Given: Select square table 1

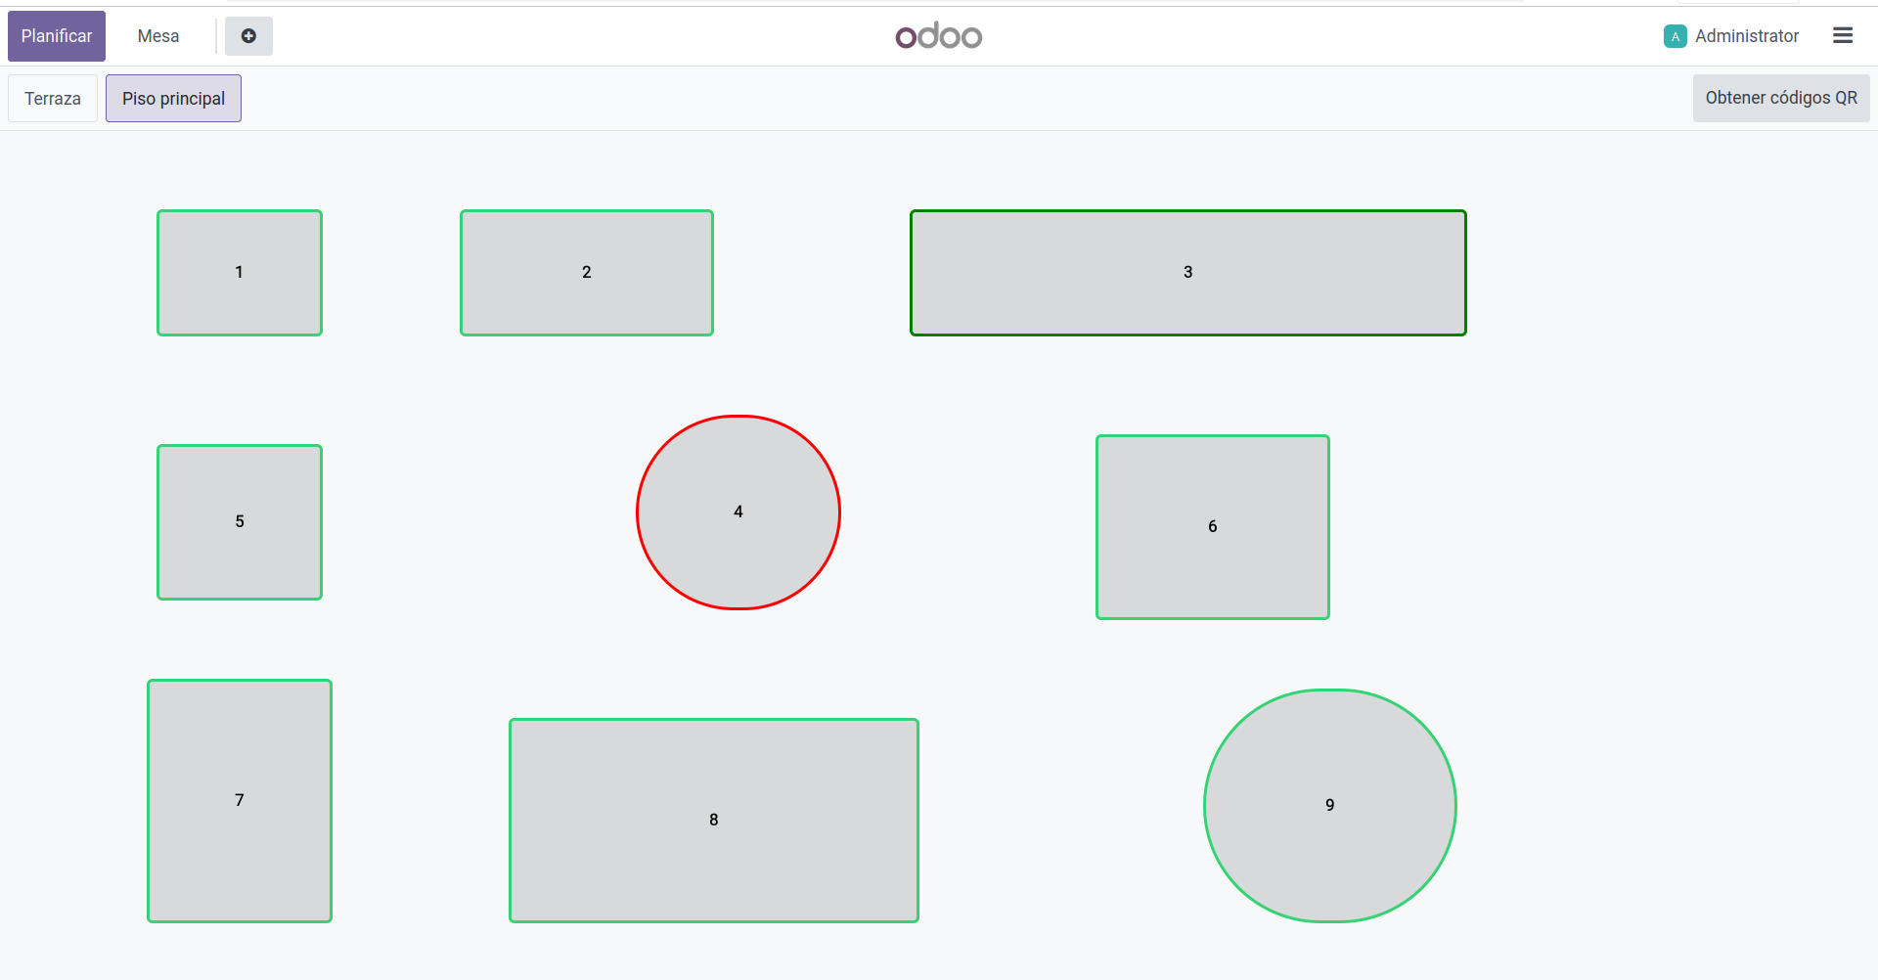Looking at the screenshot, I should point(240,273).
